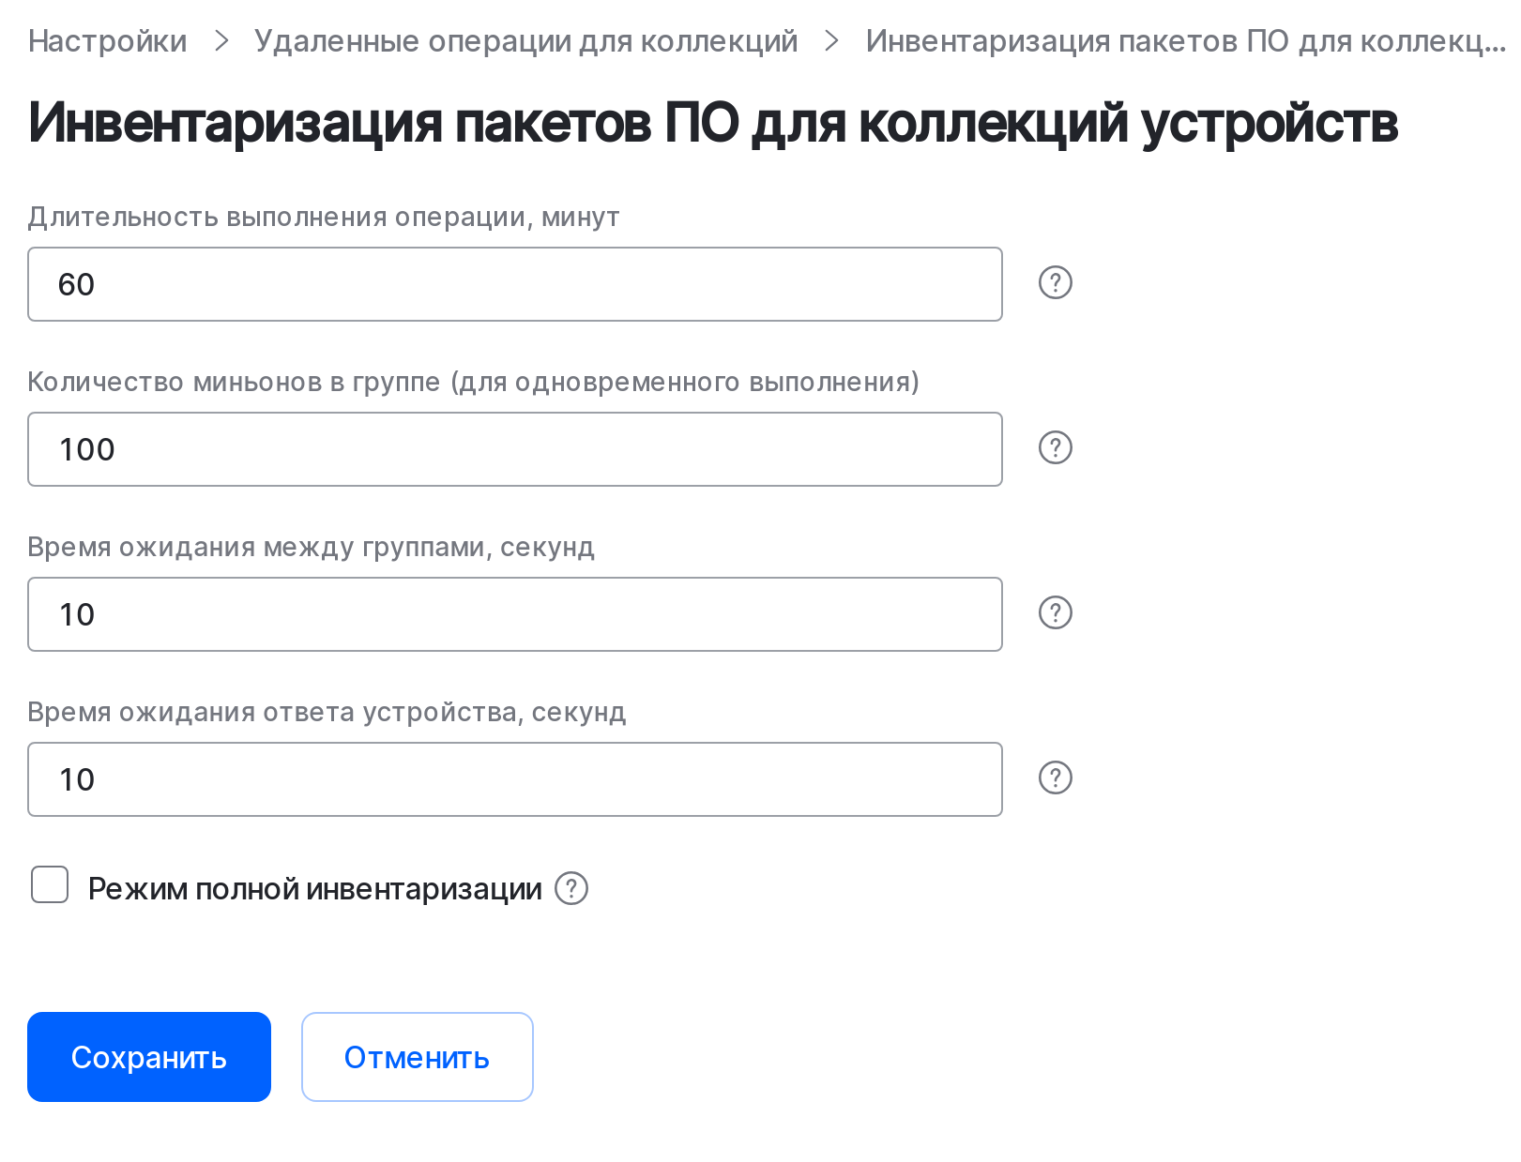Select the wait between groups seconds field
1521x1162 pixels.
[515, 614]
